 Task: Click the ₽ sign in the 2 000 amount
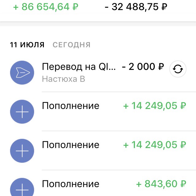[161, 67]
